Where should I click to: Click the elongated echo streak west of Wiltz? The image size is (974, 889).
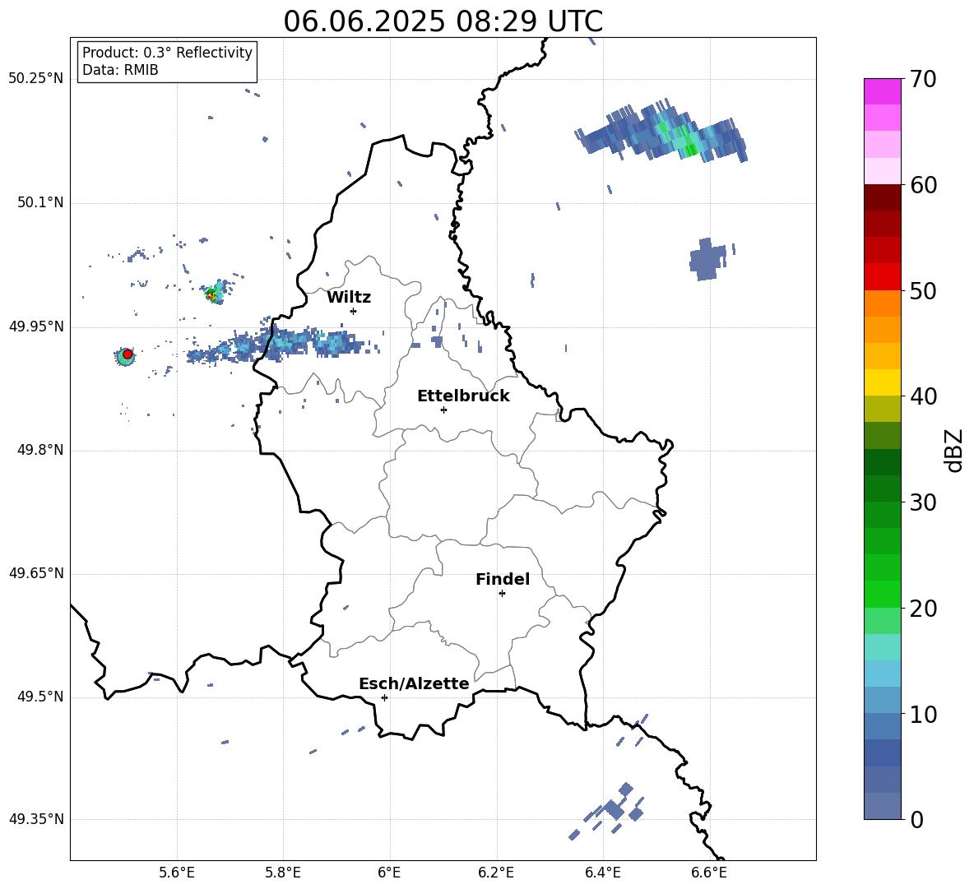point(276,345)
